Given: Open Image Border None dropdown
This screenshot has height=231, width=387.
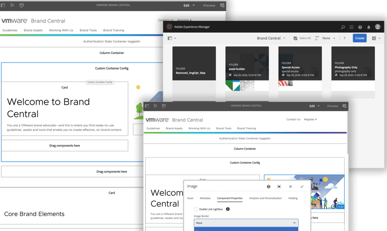Looking at the screenshot, I should coord(246,223).
